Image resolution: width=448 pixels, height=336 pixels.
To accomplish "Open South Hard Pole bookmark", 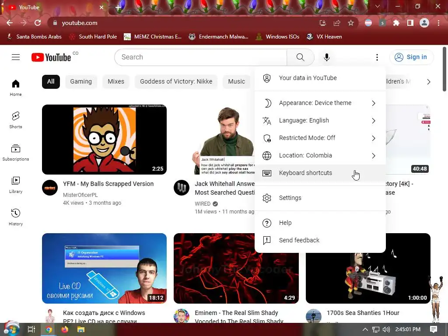I will tap(94, 37).
